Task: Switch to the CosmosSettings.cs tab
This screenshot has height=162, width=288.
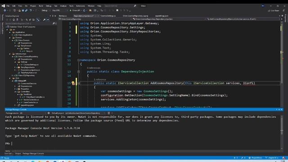Action: tap(108, 16)
